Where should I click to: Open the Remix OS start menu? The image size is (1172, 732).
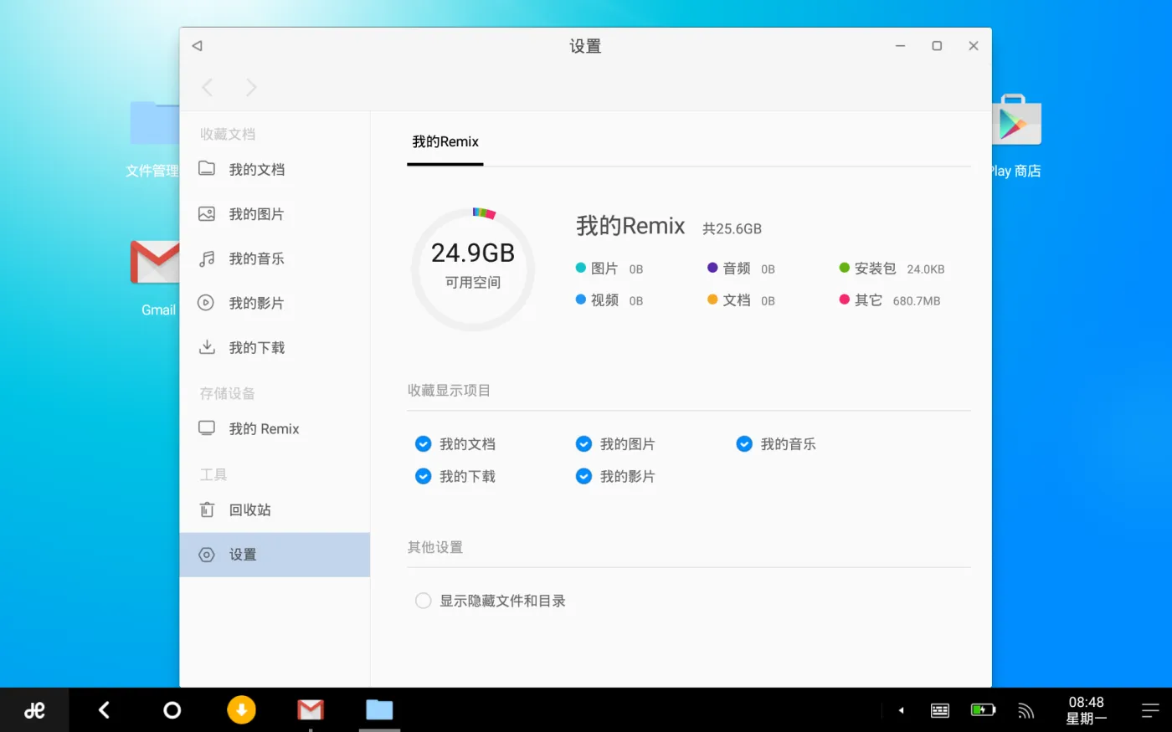pos(34,710)
